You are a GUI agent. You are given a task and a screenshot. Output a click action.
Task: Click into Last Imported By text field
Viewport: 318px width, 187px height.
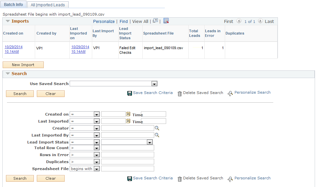click(x=128, y=135)
